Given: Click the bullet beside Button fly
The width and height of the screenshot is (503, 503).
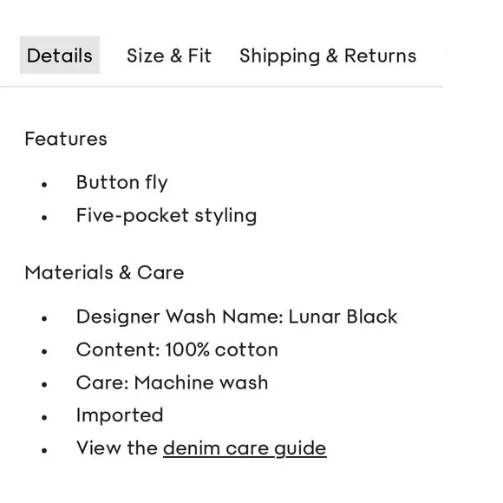Looking at the screenshot, I should (x=44, y=185).
